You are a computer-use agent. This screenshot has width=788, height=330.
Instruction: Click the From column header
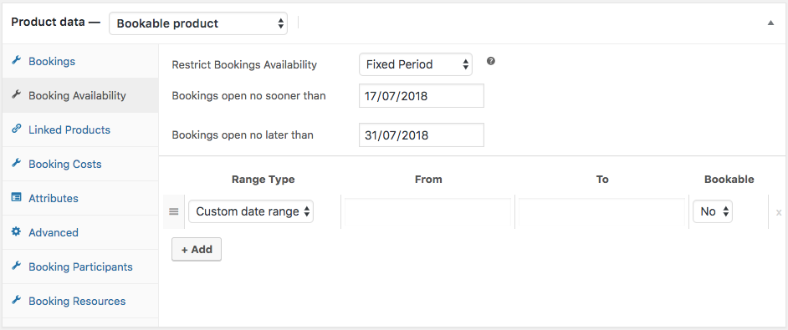[428, 180]
